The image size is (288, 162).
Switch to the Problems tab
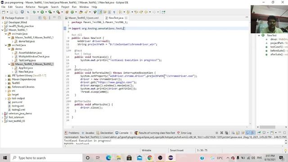click(72, 133)
